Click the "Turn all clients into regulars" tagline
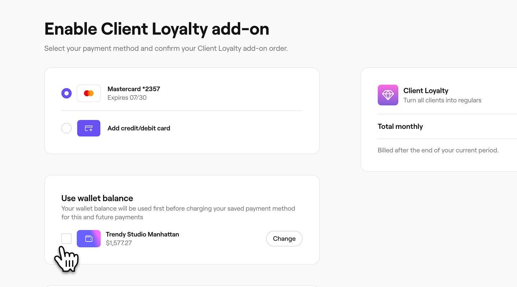This screenshot has width=517, height=287. pyautogui.click(x=442, y=100)
